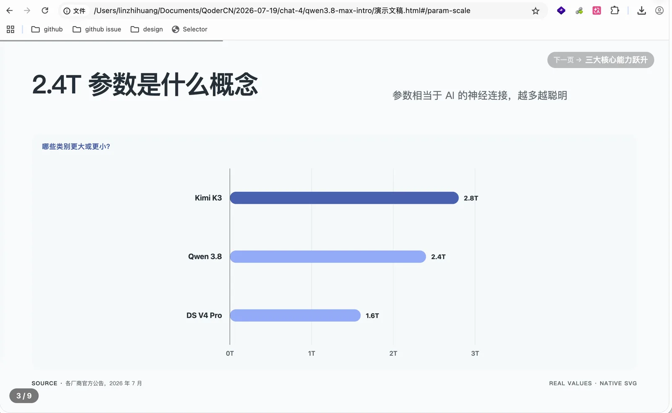The height and width of the screenshot is (413, 672).
Task: Click the Kimi K3 dark blue bar
Action: point(344,198)
